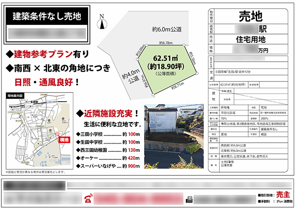Click the 約6.0m公道 road label
Viewport: 295px width, 209px height.
167,29
